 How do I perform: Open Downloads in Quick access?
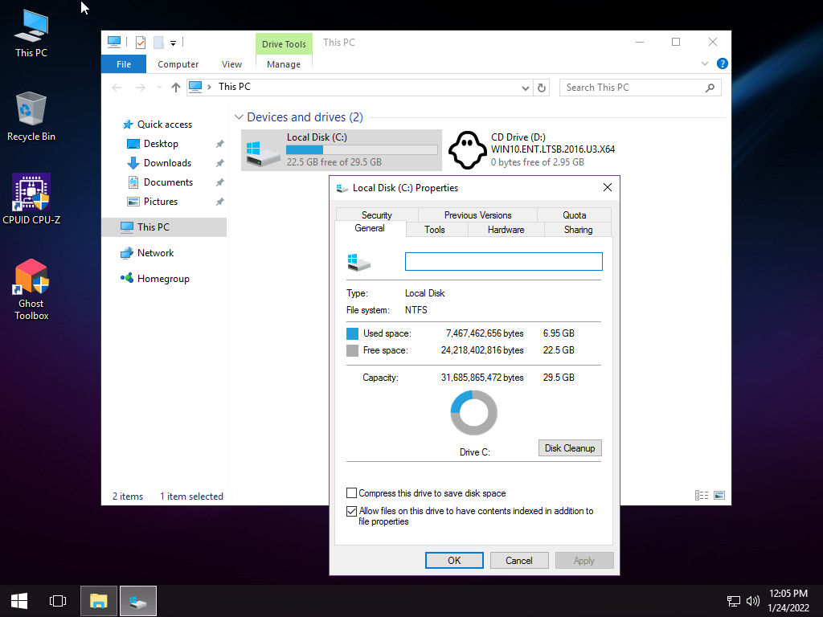point(167,163)
